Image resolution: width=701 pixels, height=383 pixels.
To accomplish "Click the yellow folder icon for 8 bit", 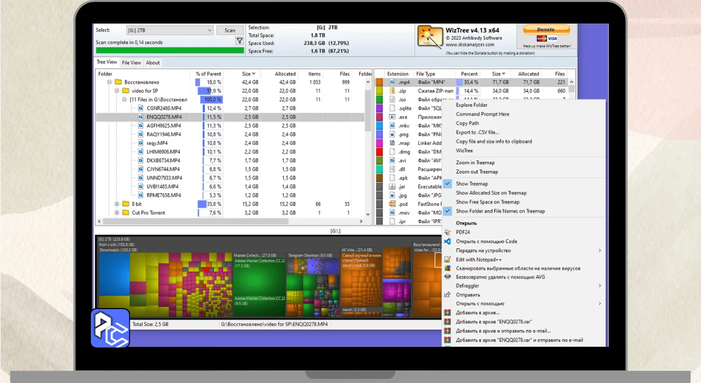I will [125, 204].
